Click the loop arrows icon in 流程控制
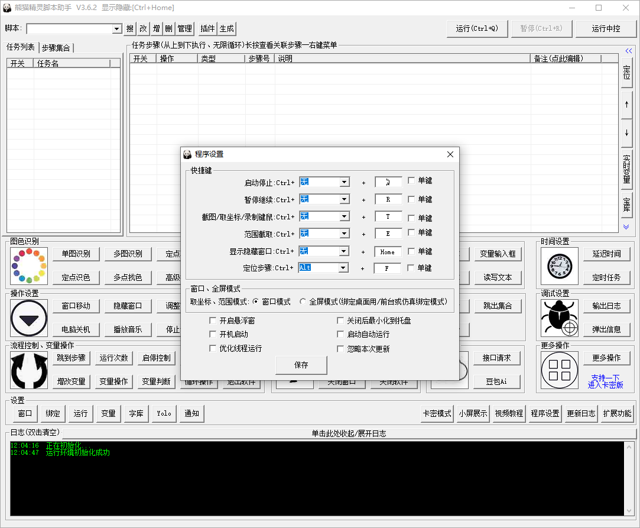This screenshot has width=640, height=528. pyautogui.click(x=28, y=370)
